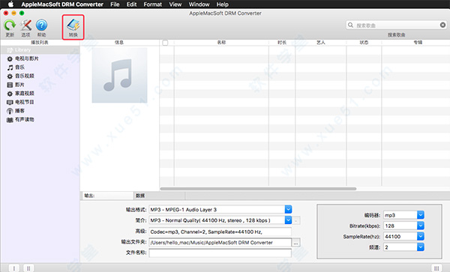Click the Library icon in the sidebar
This screenshot has width=450, height=272.
point(10,50)
